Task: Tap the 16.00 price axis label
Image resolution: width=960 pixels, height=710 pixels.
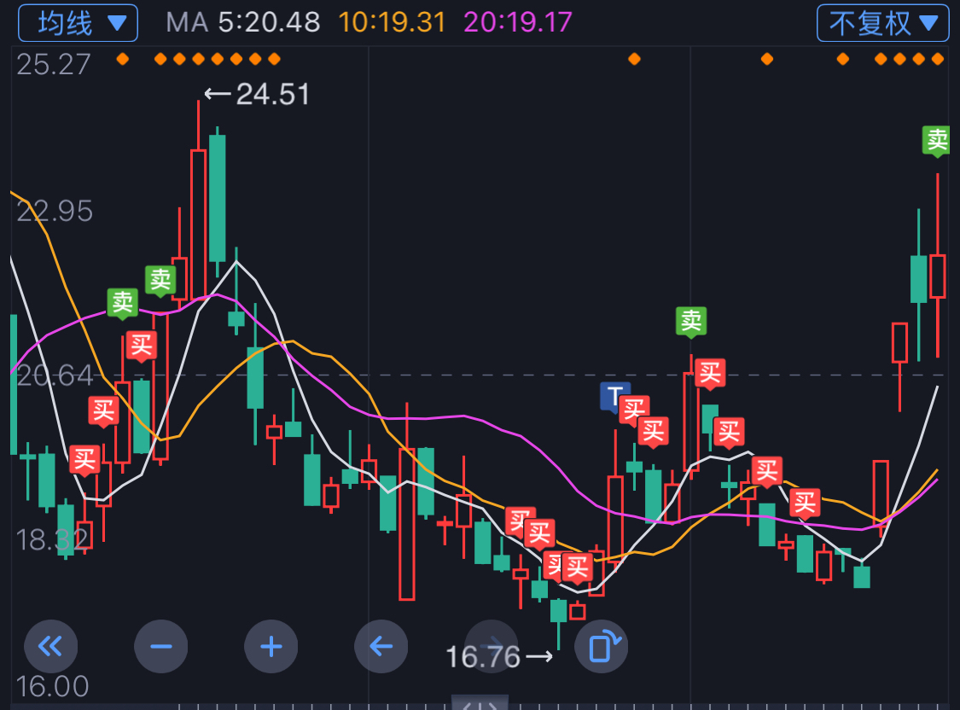Action: (52, 686)
